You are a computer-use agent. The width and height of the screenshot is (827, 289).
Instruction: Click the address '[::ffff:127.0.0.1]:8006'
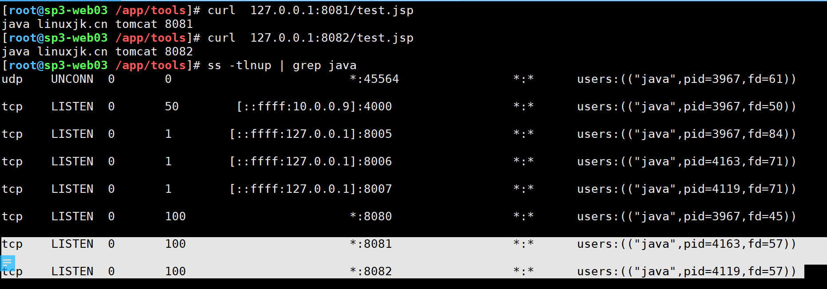point(310,162)
